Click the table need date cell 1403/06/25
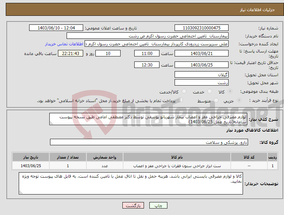This screenshot has height=215, width=284. 31,166
